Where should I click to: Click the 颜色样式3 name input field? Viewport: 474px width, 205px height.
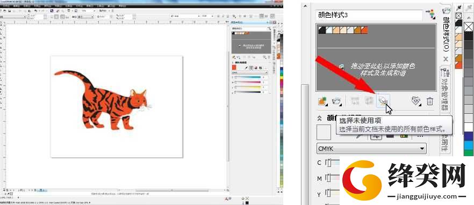[369, 15]
